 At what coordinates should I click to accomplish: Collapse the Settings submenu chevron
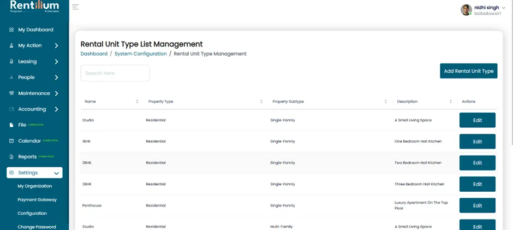pyautogui.click(x=57, y=173)
